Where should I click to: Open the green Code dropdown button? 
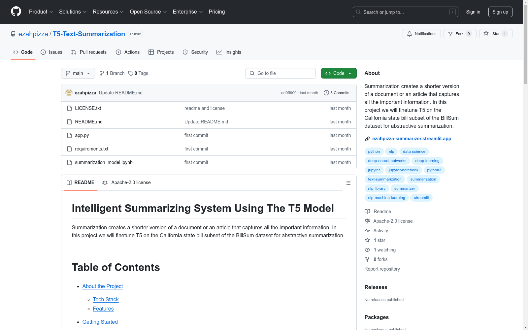click(x=339, y=73)
